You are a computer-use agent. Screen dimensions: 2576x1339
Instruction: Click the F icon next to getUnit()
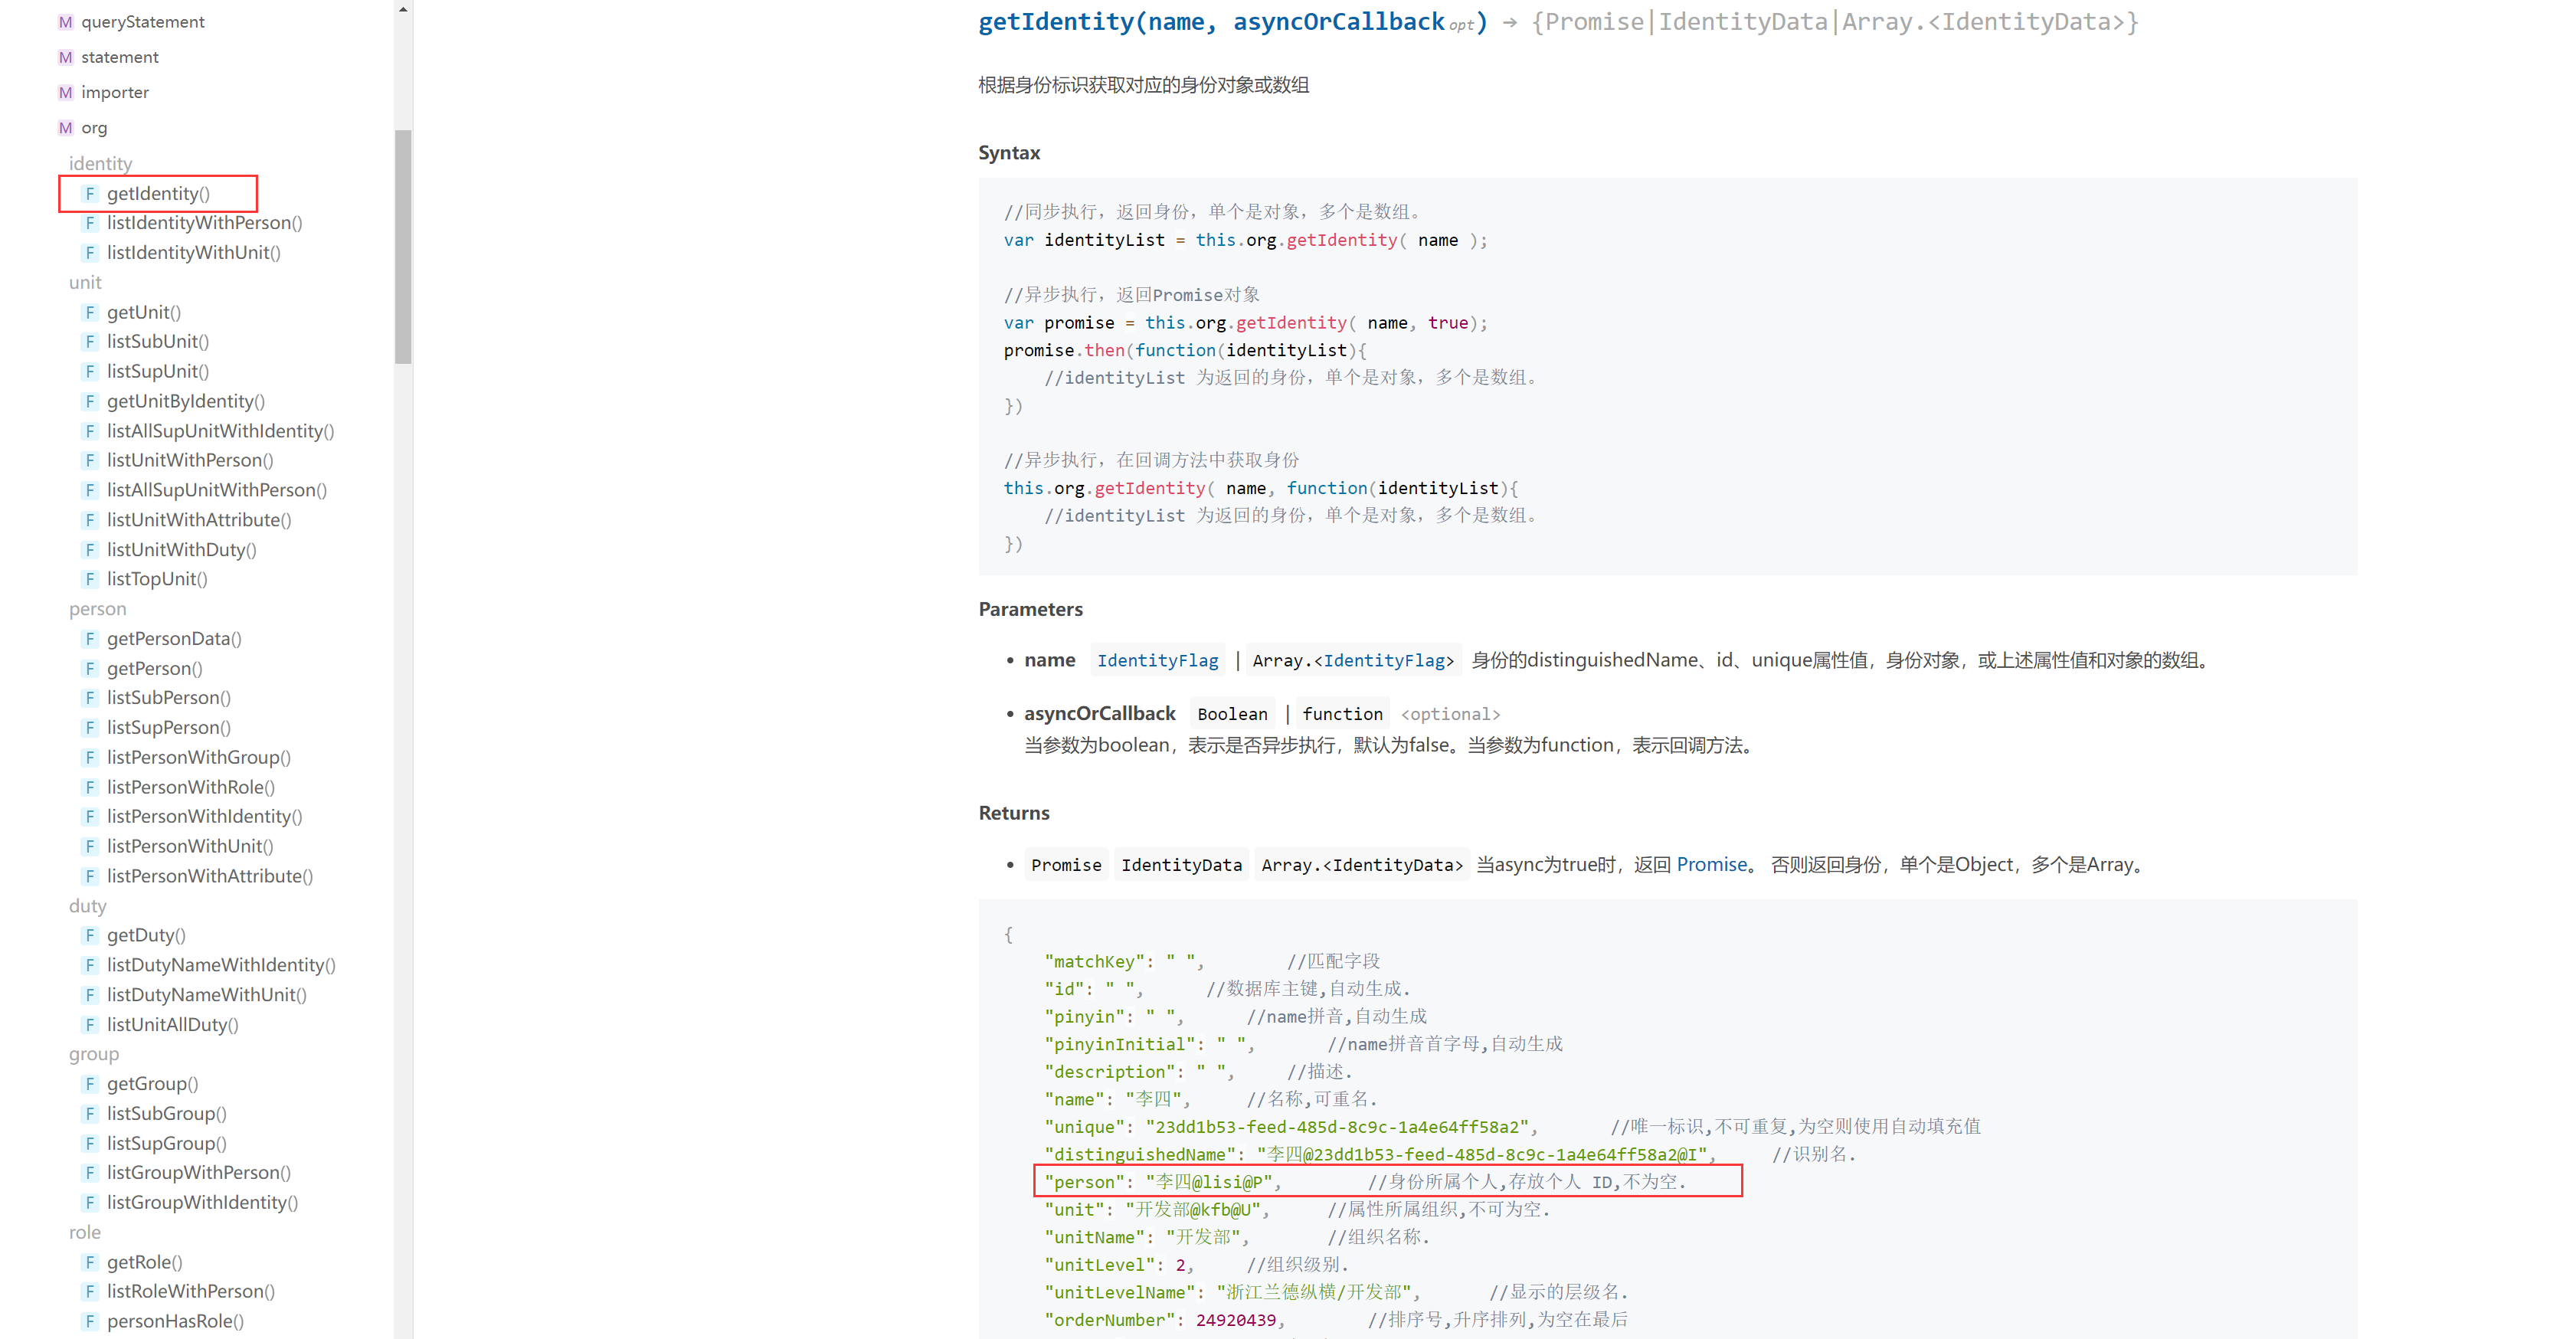tap(90, 312)
